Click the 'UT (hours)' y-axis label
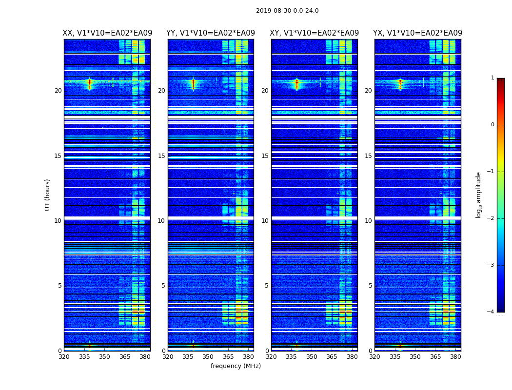This screenshot has width=512, height=390. coord(48,195)
